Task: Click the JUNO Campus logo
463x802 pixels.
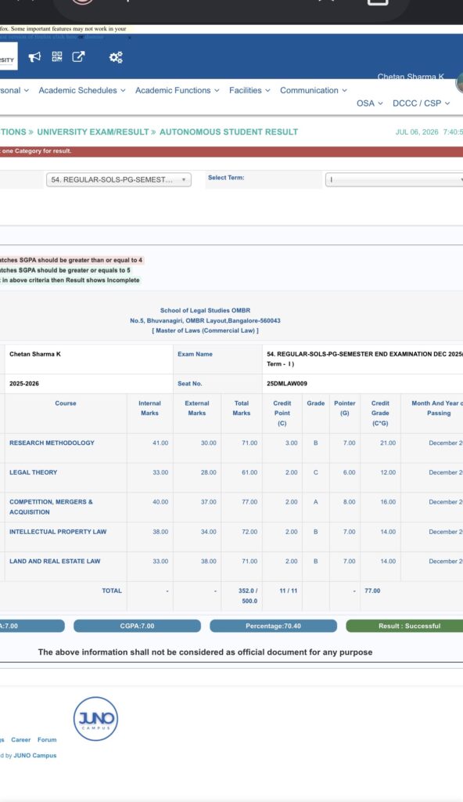Action: pos(95,719)
